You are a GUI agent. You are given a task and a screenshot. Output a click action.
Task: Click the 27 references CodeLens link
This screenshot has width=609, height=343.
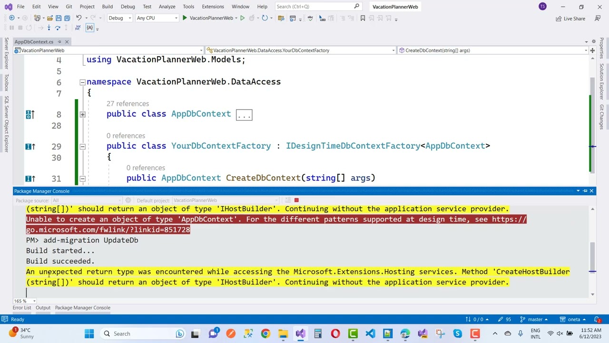click(128, 103)
